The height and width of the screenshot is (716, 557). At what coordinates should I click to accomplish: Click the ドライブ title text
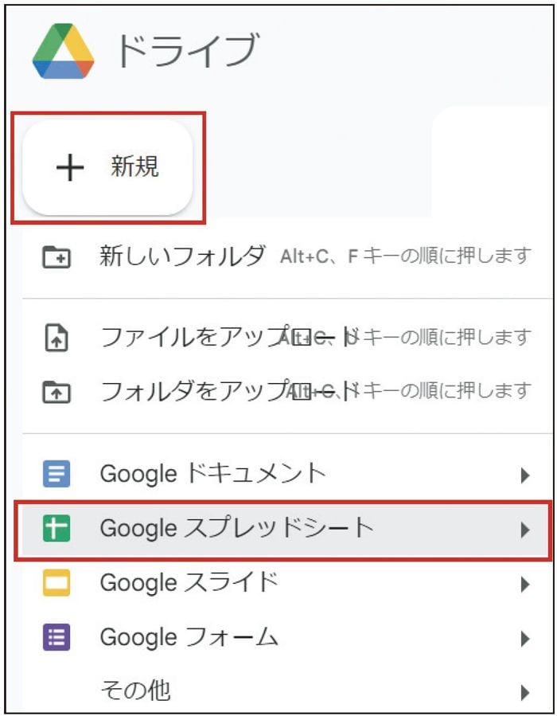[x=187, y=51]
